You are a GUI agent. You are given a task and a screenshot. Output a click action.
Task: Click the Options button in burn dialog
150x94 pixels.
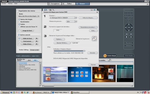click(x=59, y=39)
